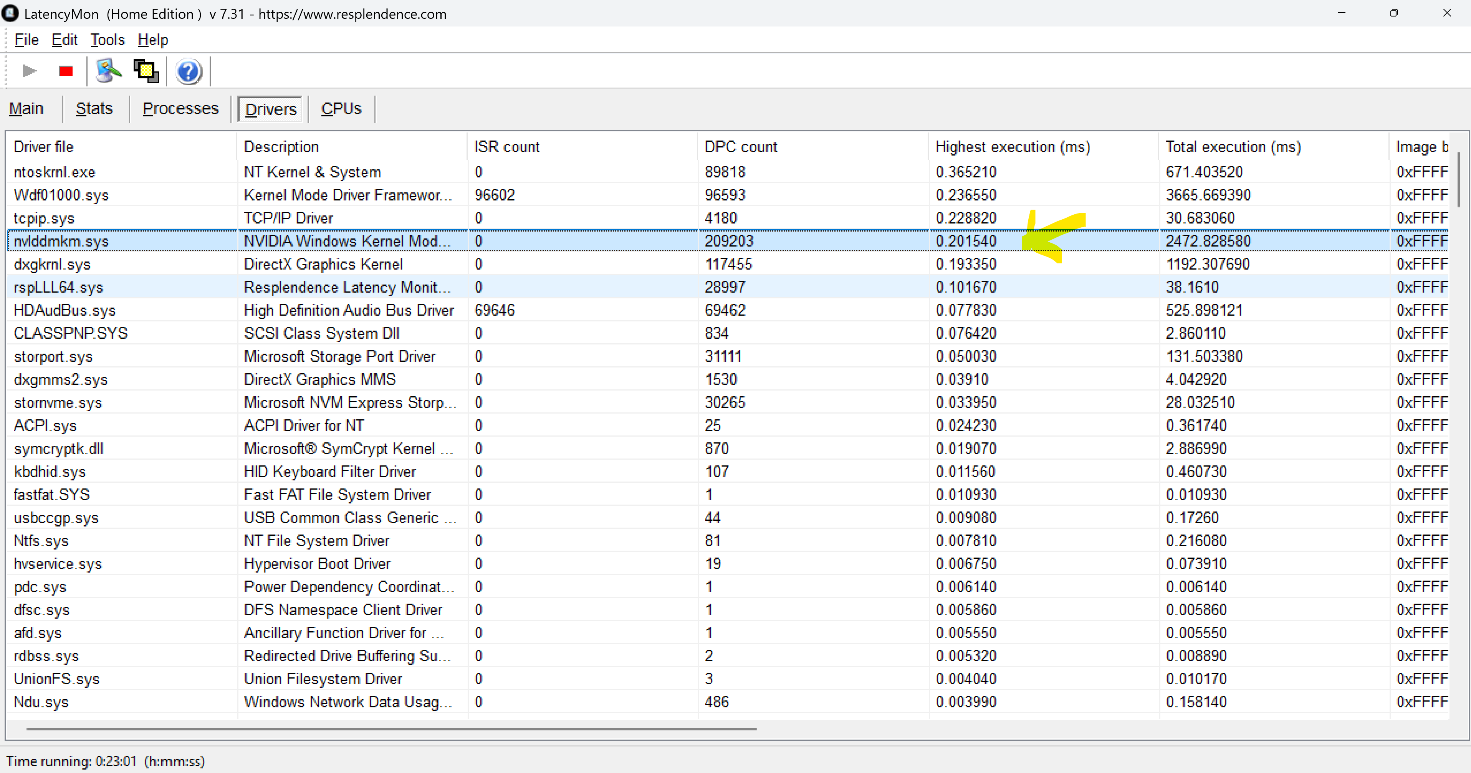Viewport: 1471px width, 773px height.
Task: Open the File menu
Action: [26, 40]
